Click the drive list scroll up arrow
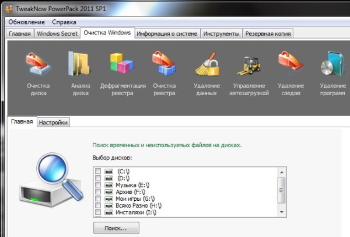This screenshot has width=350, height=237. [282, 172]
